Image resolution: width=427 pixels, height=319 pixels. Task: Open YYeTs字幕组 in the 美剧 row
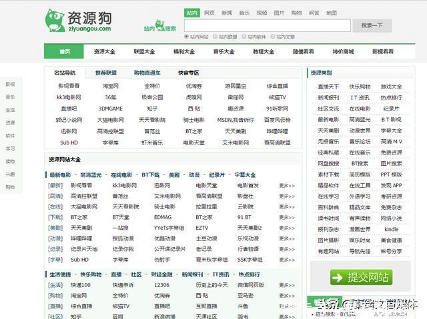169,228
